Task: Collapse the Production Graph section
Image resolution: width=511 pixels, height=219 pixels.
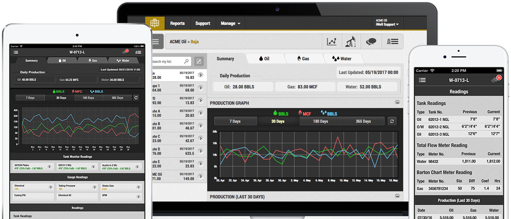Action: coord(397,103)
